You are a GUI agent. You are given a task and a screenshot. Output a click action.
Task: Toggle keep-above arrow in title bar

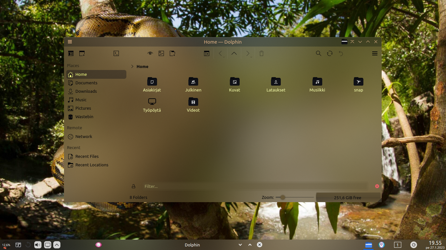(x=352, y=42)
